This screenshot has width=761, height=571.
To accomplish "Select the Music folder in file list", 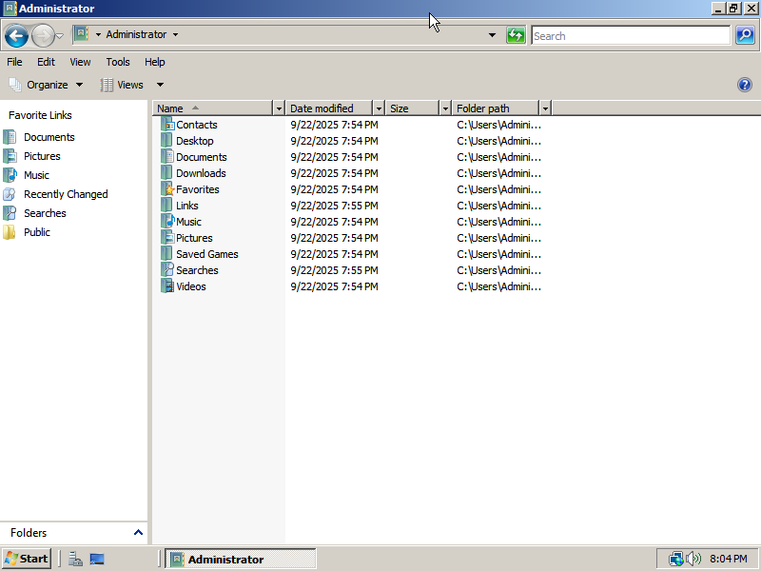I will tap(188, 222).
